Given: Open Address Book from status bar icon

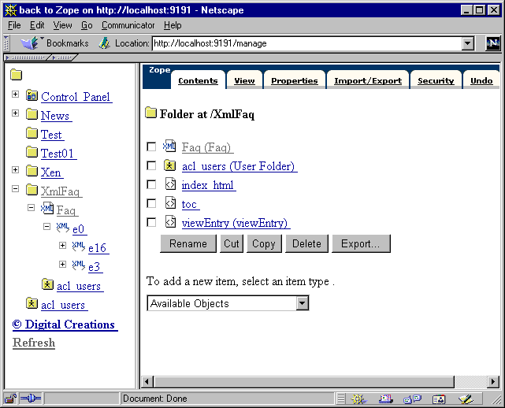Looking at the screenshot, I should (x=439, y=399).
